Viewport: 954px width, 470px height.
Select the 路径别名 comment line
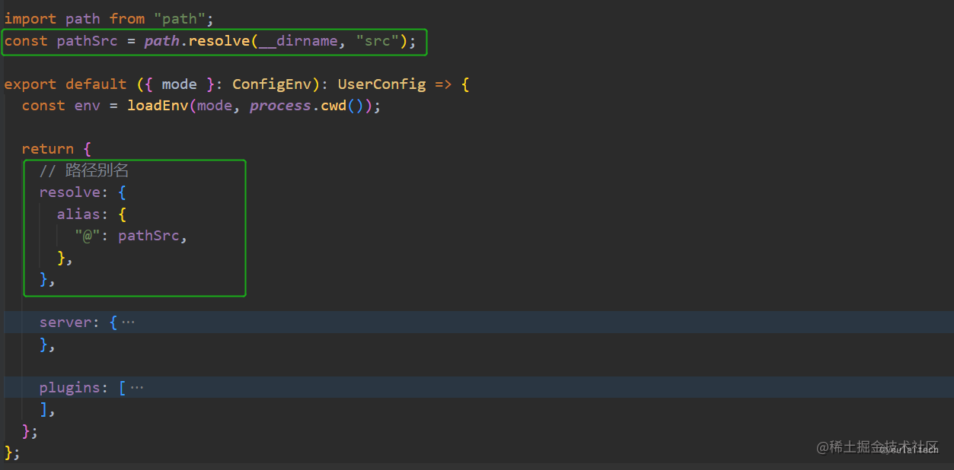click(84, 171)
